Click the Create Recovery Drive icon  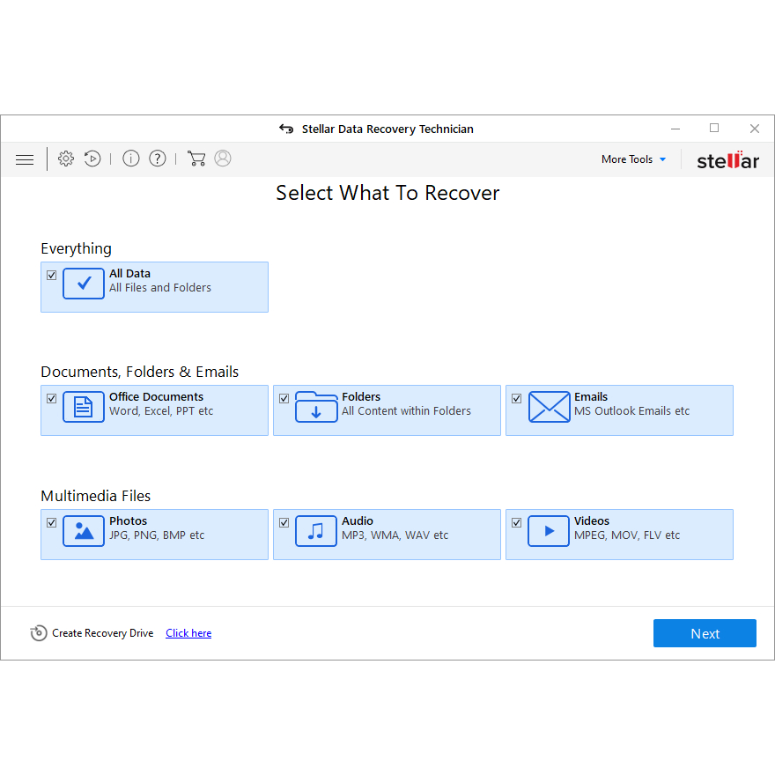pos(39,633)
